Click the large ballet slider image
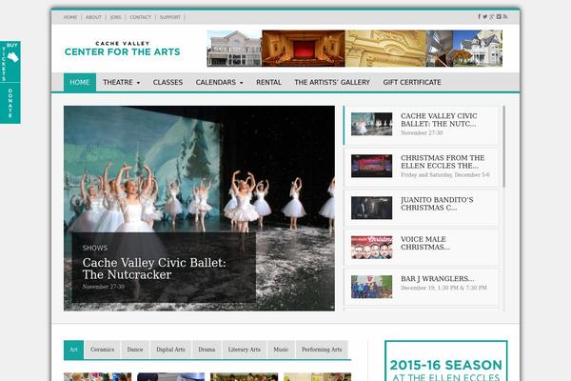571x381 pixels. [199, 209]
